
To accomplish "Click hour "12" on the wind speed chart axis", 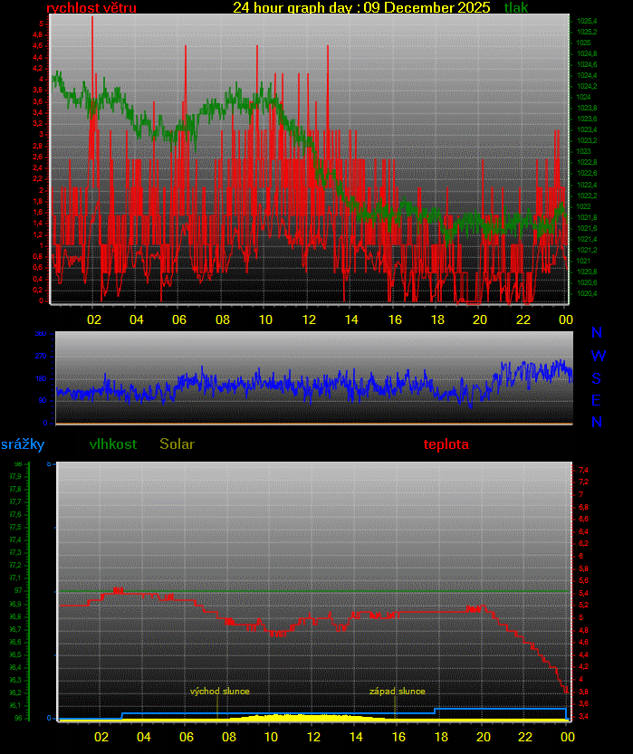I will click(309, 320).
